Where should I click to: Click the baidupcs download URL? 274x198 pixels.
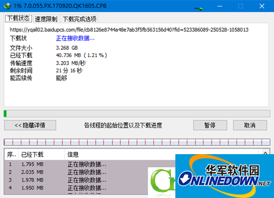point(129,30)
